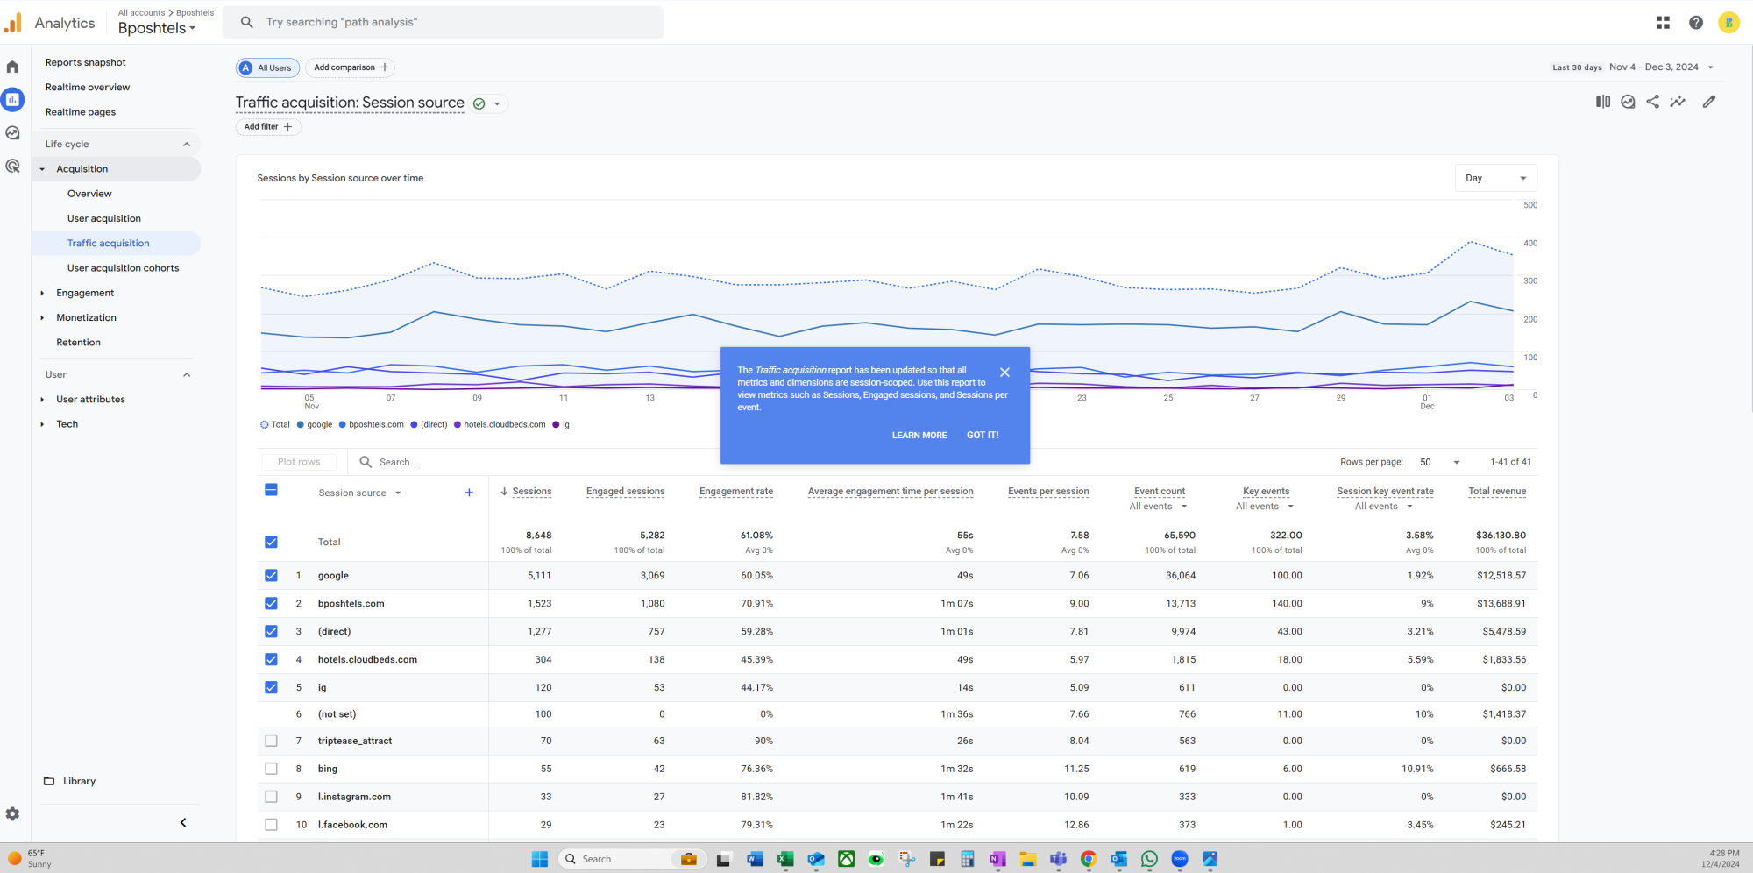Open the Day granularity dropdown
The image size is (1753, 873).
tap(1495, 178)
